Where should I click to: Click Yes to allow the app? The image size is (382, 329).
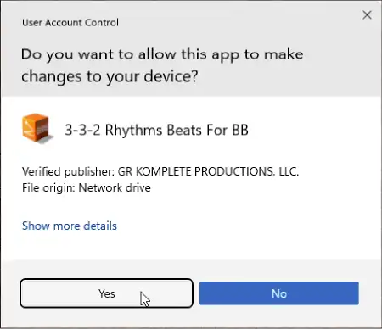coord(106,293)
